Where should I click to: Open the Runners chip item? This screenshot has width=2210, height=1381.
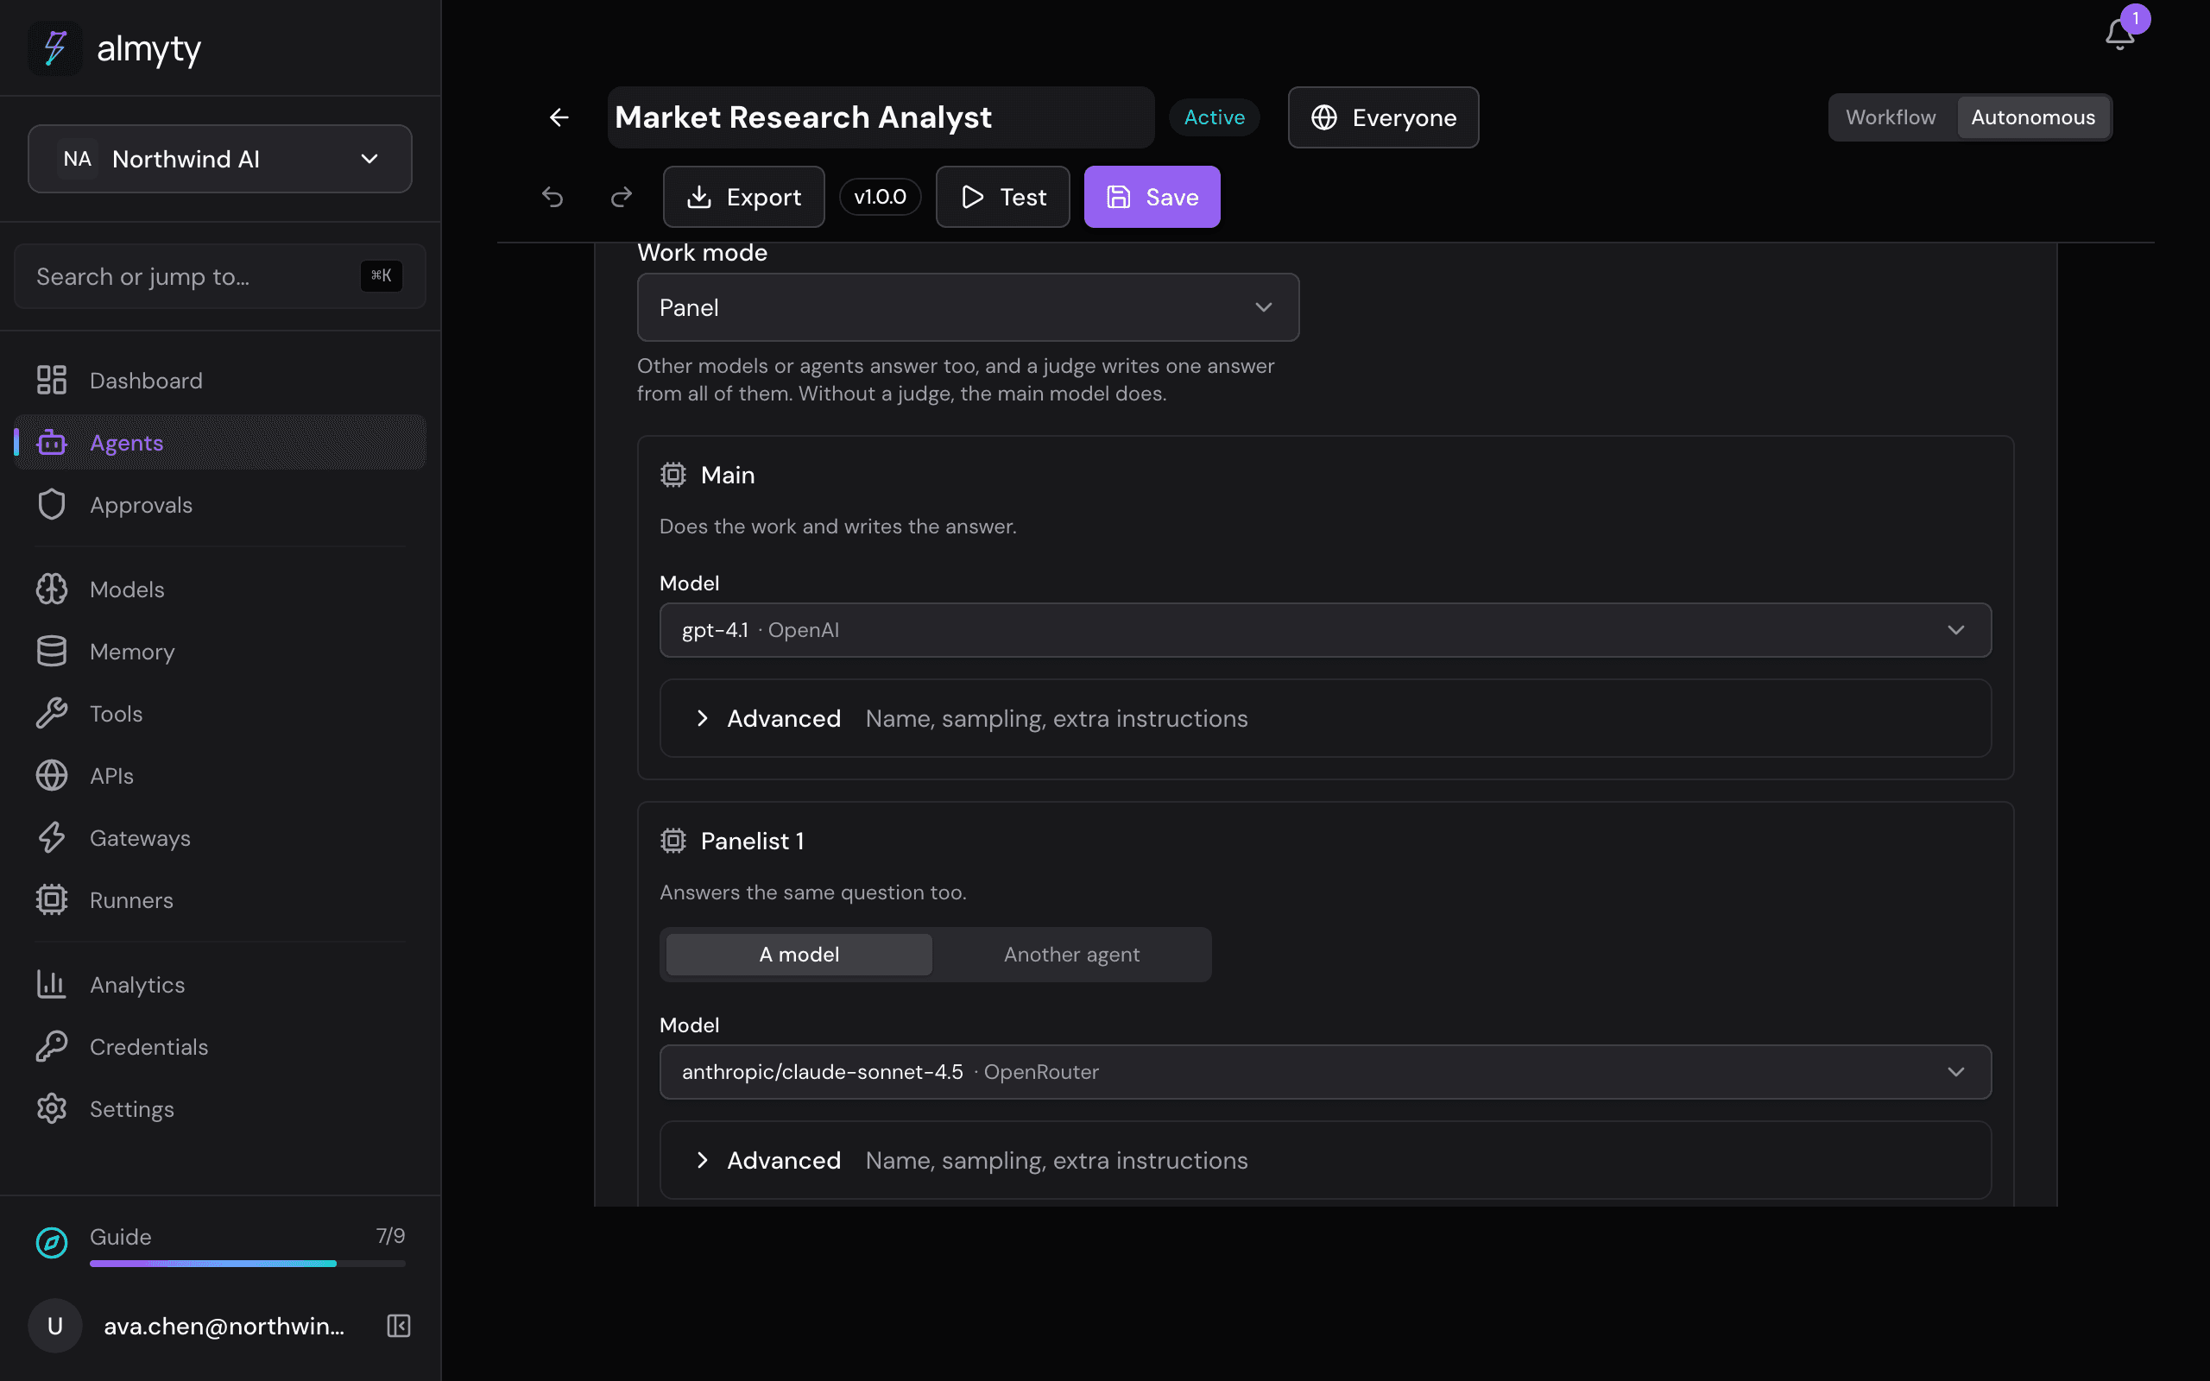point(220,899)
